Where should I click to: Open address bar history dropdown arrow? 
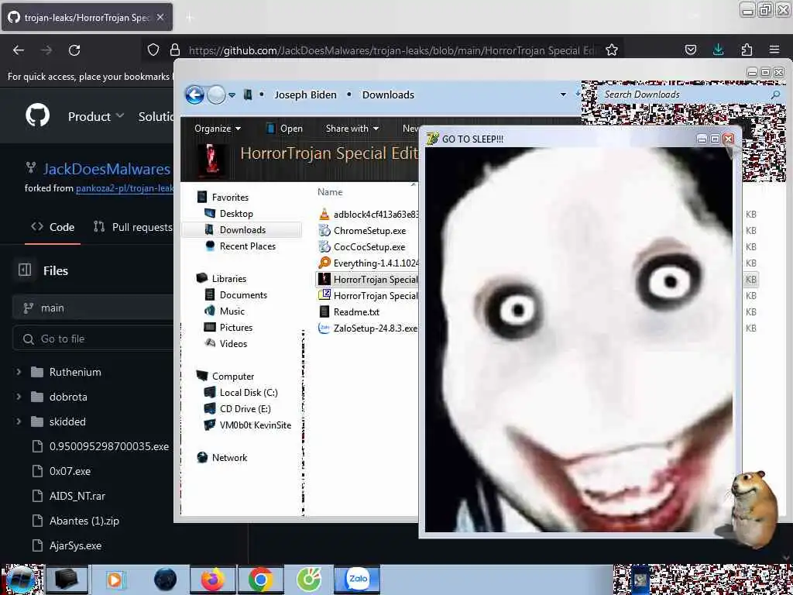pyautogui.click(x=563, y=95)
